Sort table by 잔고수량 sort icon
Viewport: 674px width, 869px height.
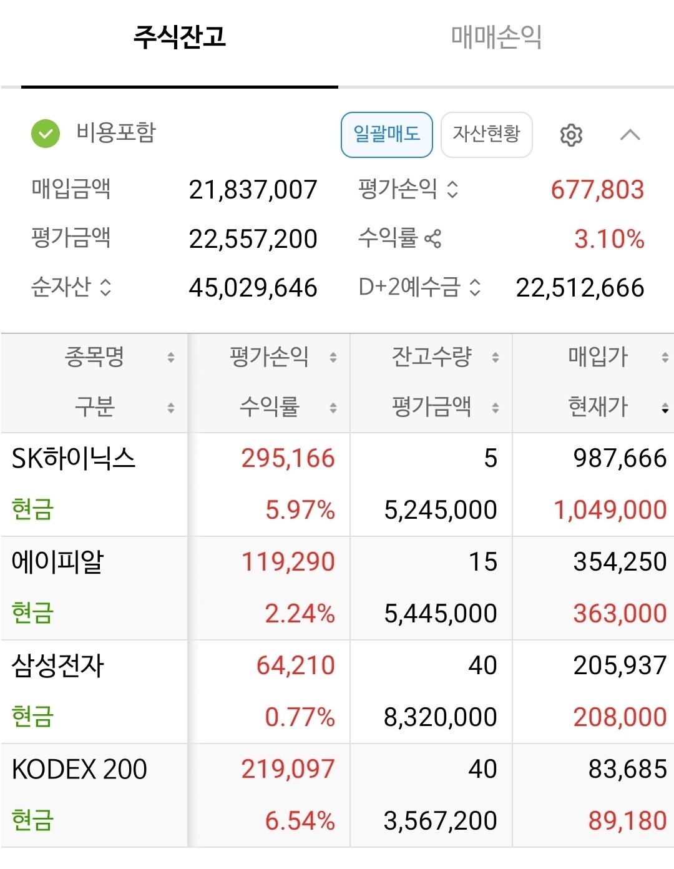(495, 358)
